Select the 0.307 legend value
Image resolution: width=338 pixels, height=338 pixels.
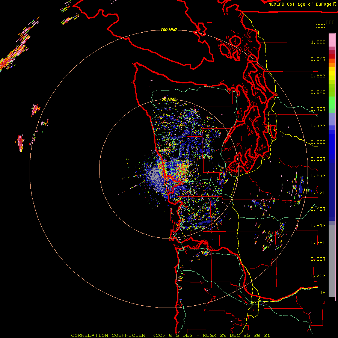(x=318, y=259)
